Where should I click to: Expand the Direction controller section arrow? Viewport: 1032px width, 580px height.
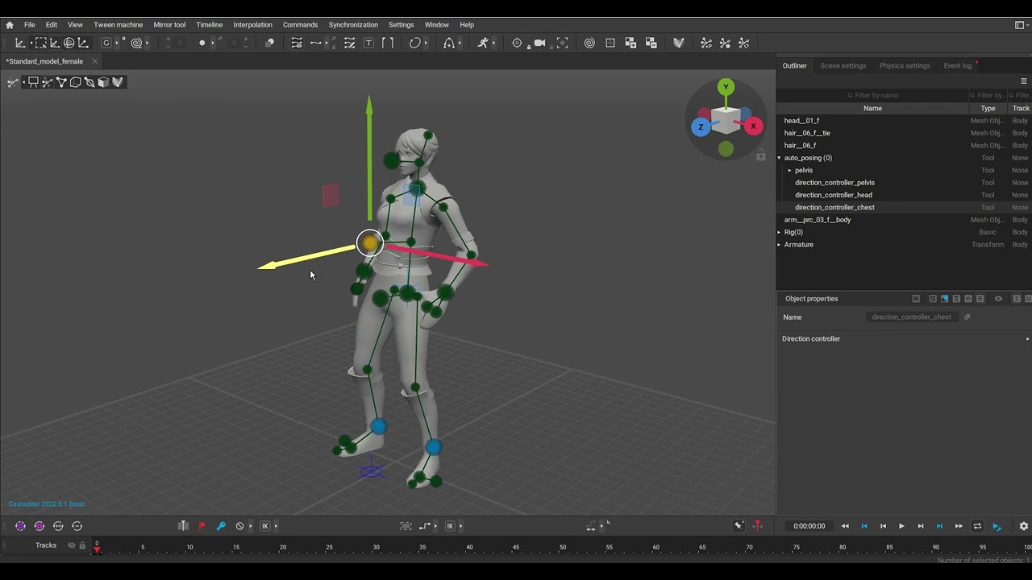click(1027, 339)
